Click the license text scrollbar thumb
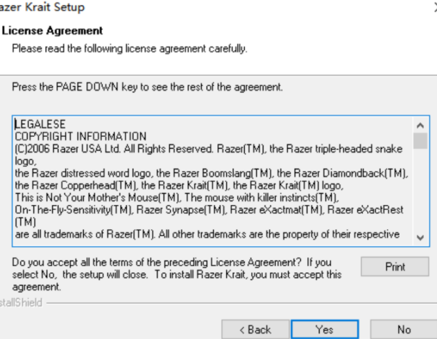 coord(420,141)
